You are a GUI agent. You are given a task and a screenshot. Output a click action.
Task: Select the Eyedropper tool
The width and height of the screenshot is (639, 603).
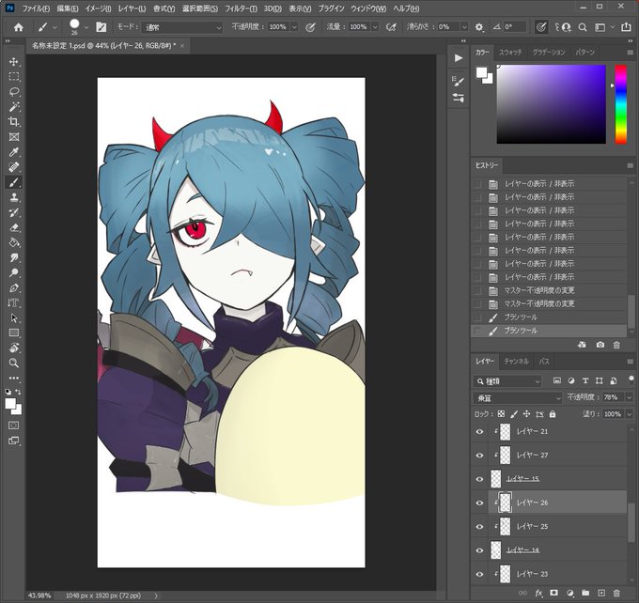(14, 152)
